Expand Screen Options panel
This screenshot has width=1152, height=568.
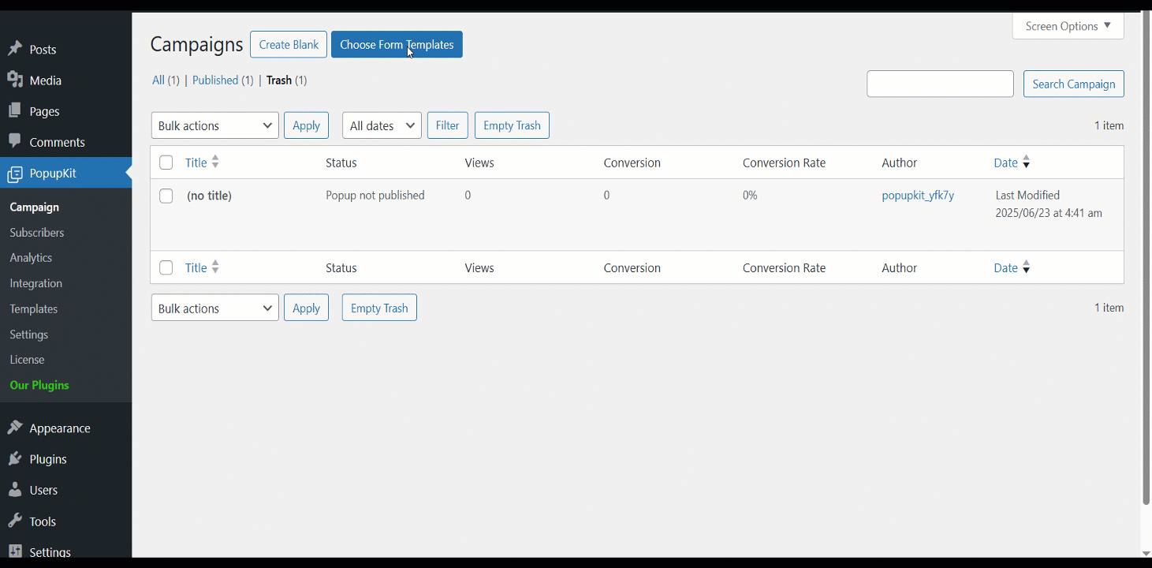[1068, 26]
